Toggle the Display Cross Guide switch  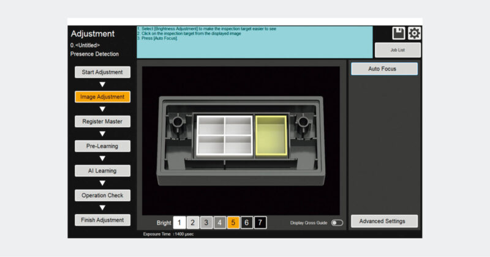[x=337, y=223]
